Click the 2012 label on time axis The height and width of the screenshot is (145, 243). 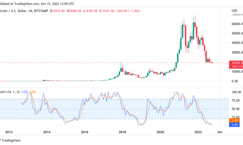[9, 132]
